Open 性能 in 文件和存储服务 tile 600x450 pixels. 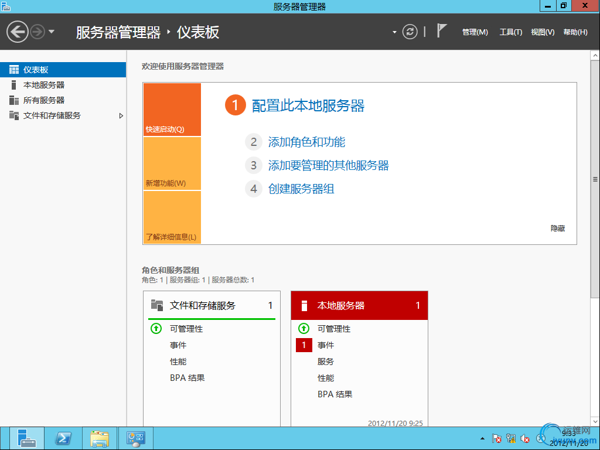(x=178, y=362)
